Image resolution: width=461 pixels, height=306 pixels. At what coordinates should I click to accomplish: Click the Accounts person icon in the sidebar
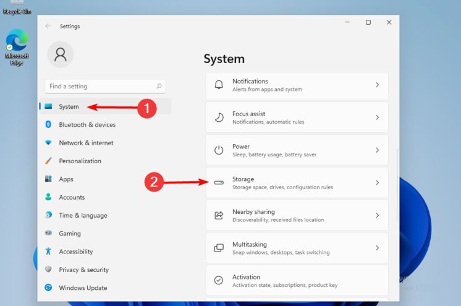click(48, 197)
